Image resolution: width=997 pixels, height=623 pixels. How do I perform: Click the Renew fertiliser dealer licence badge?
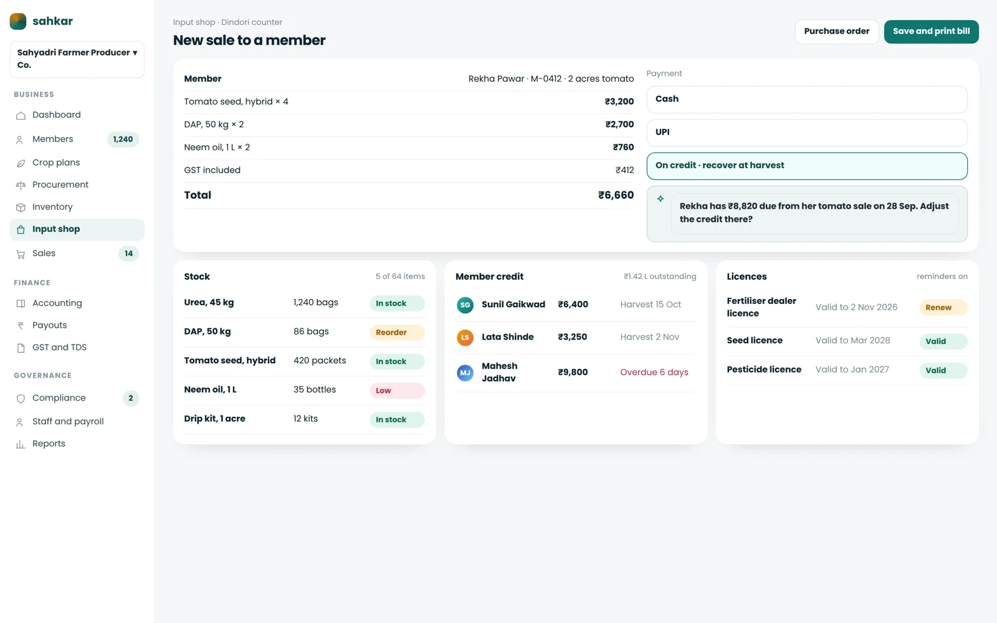(x=943, y=308)
